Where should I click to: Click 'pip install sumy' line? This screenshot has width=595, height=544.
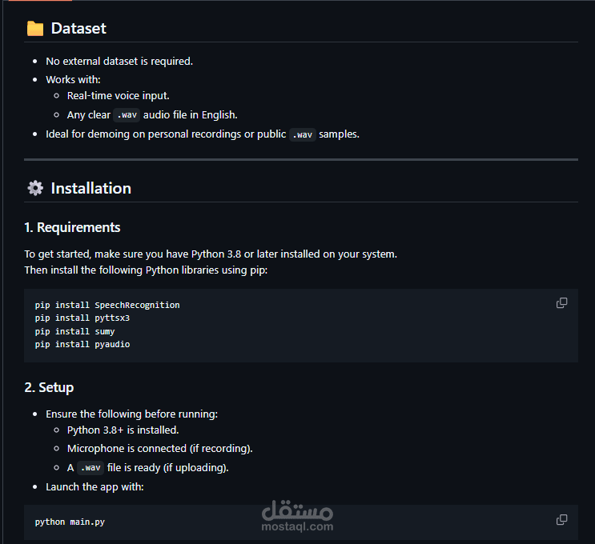pyautogui.click(x=74, y=331)
